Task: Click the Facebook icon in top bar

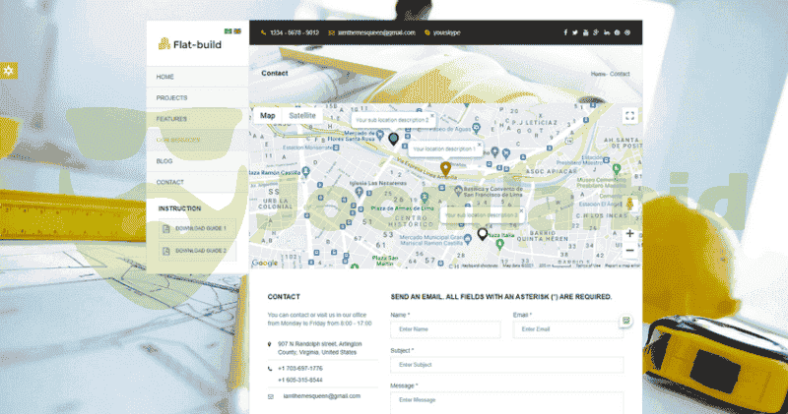Action: [x=565, y=32]
